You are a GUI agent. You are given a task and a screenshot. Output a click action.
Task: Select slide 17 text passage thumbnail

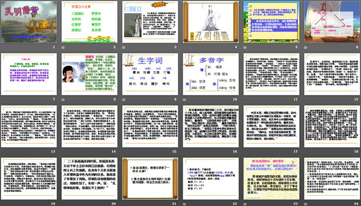pos(271,126)
